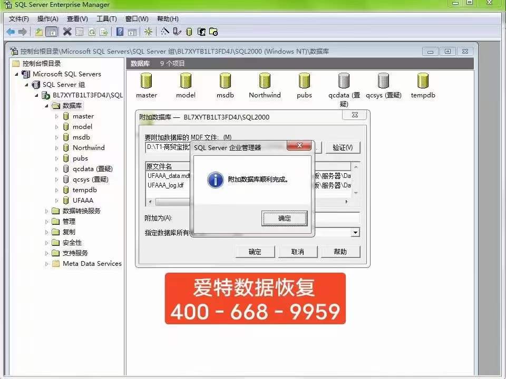
Task: Open the database owner dropdown list
Action: click(x=355, y=232)
